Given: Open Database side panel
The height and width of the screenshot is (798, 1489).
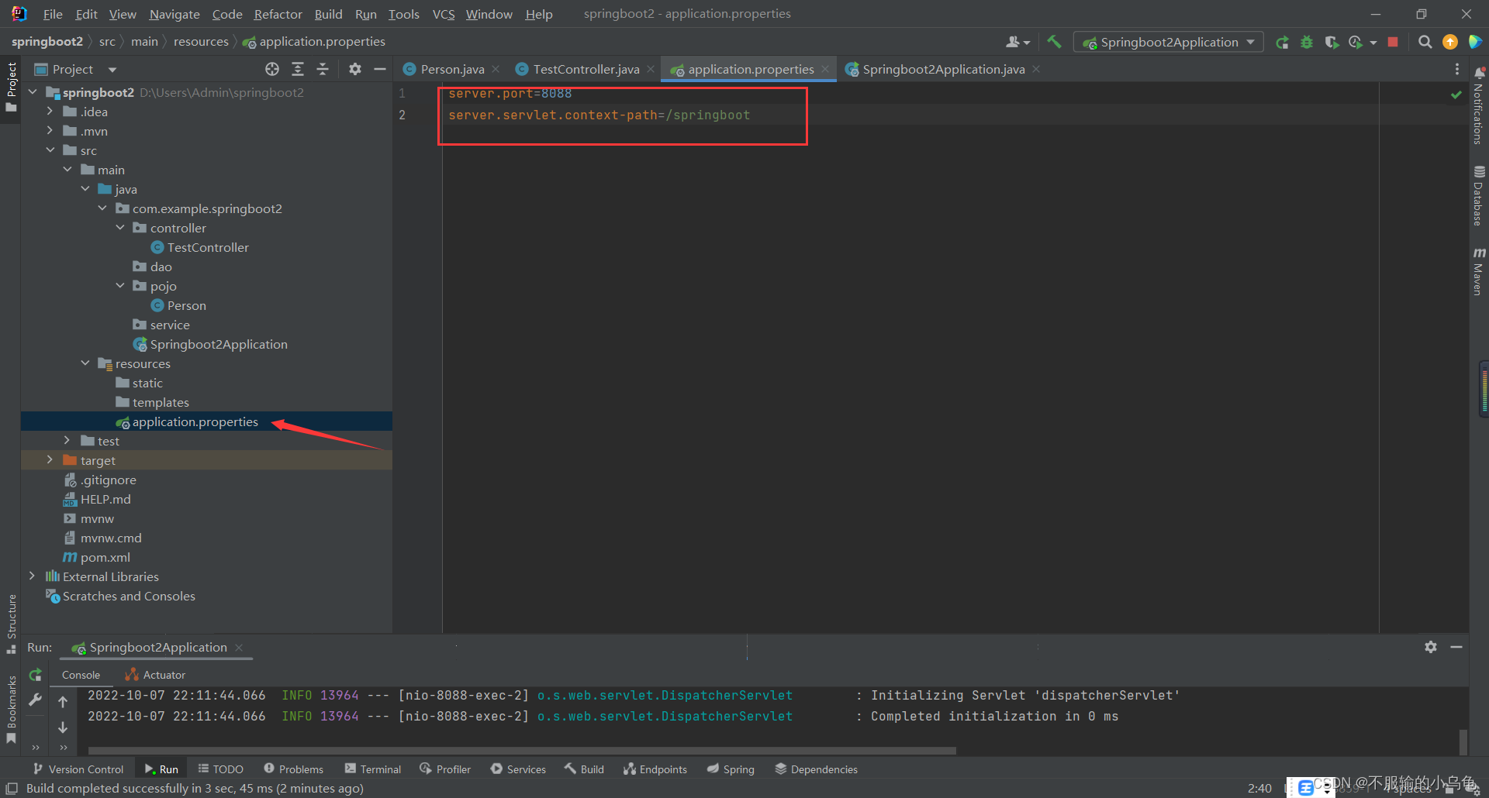Looking at the screenshot, I should [x=1479, y=195].
